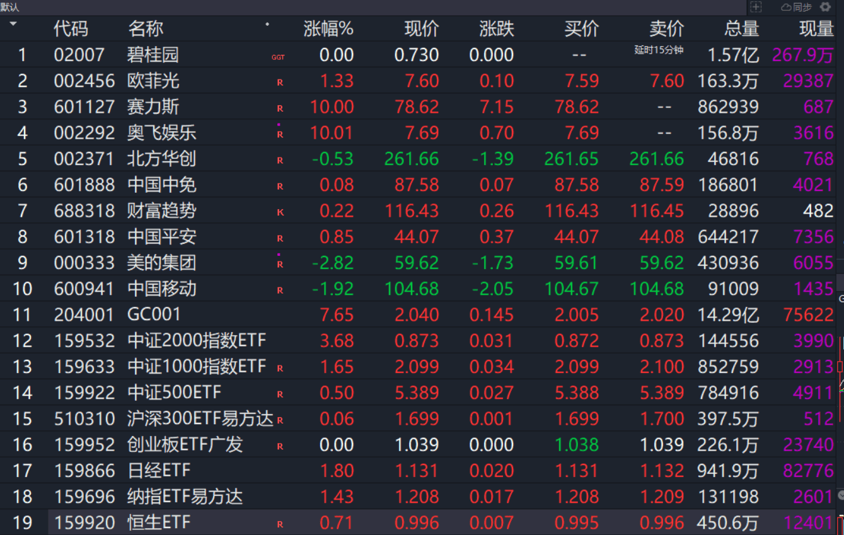Select 日经ETF name cell

point(159,471)
